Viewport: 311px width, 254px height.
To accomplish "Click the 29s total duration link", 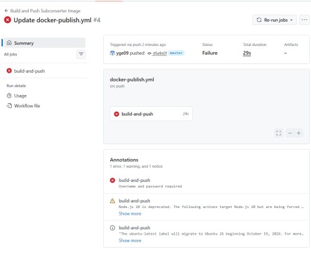I will 247,53.
